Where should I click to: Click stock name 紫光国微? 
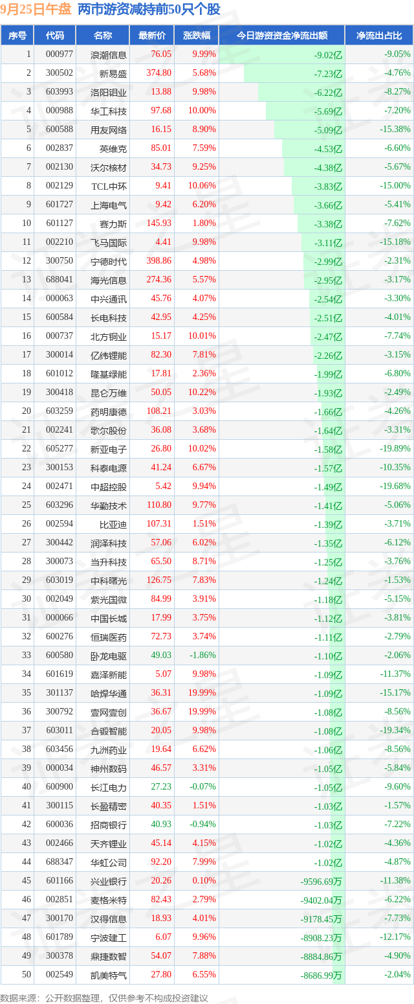109,600
